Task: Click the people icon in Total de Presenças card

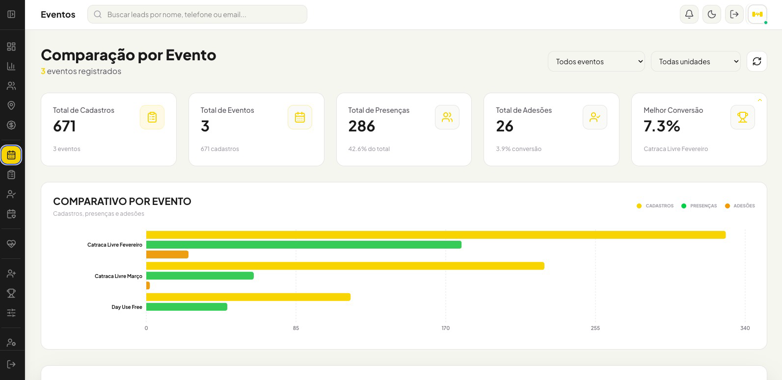Action: tap(447, 117)
